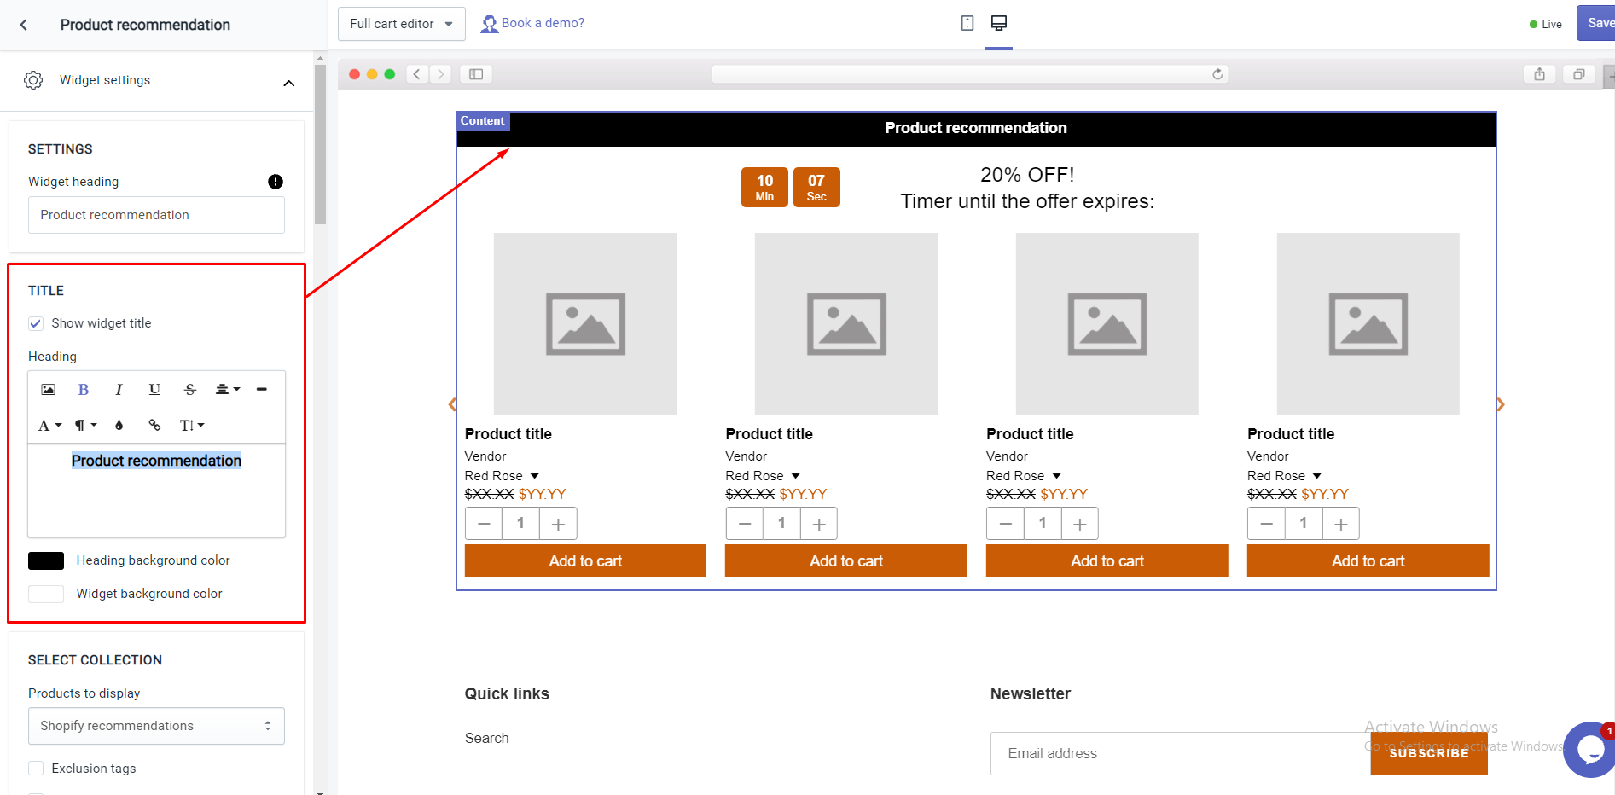Open third product Red Rose variant dropdown

[1024, 476]
